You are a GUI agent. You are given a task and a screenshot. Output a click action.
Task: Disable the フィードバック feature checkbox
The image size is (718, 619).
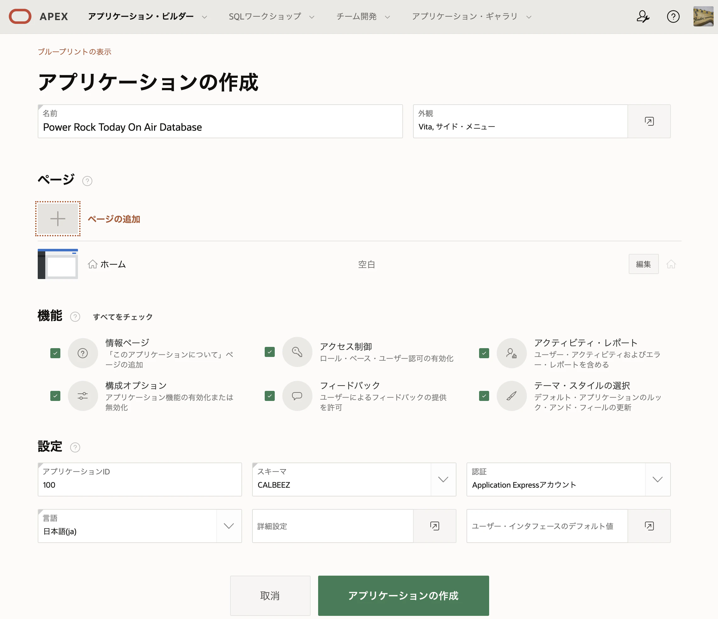click(x=269, y=396)
